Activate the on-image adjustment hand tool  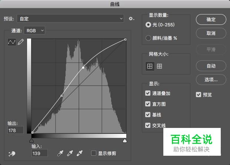point(12,154)
